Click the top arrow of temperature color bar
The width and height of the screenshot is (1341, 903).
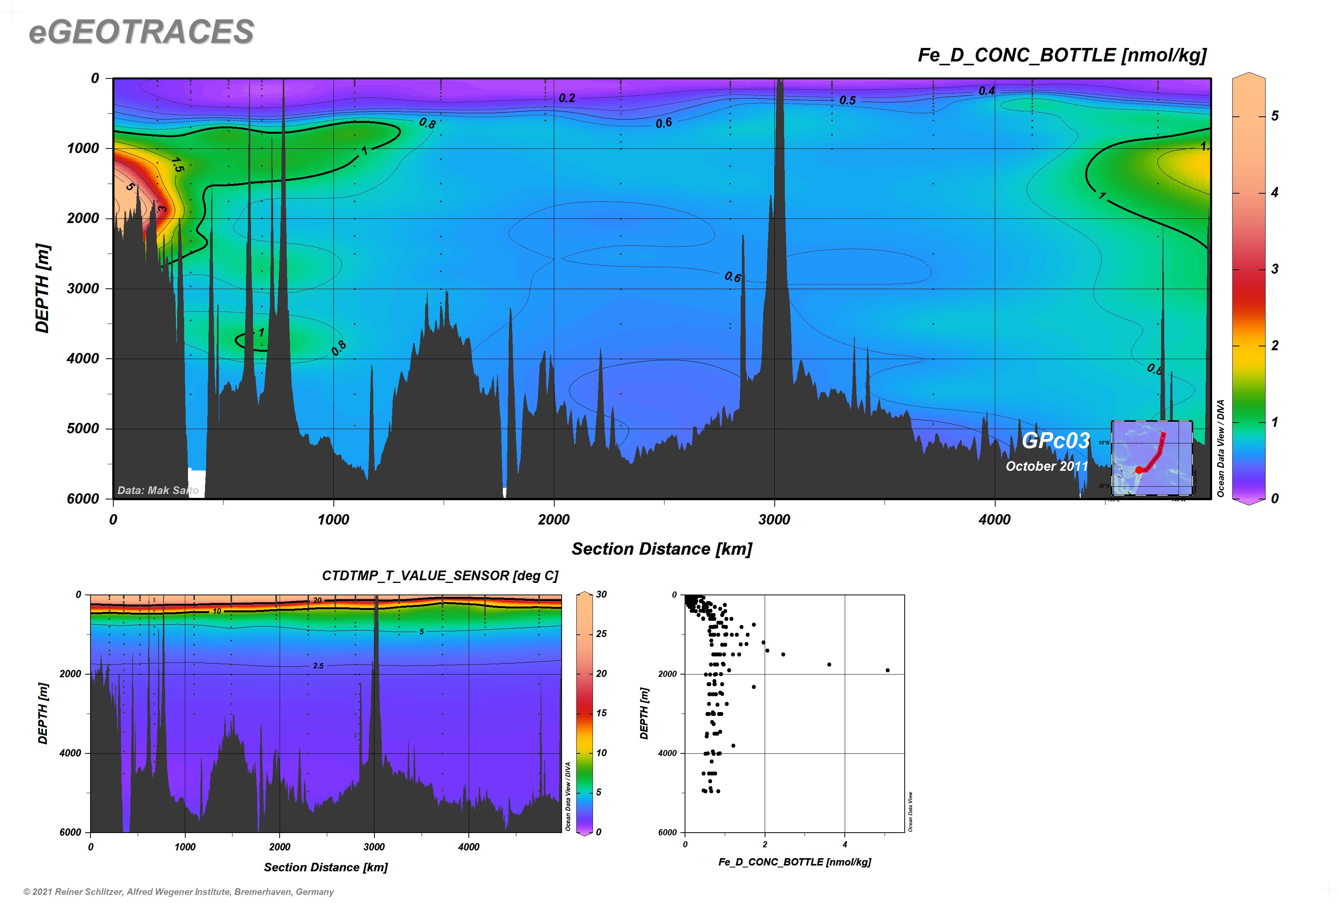584,593
